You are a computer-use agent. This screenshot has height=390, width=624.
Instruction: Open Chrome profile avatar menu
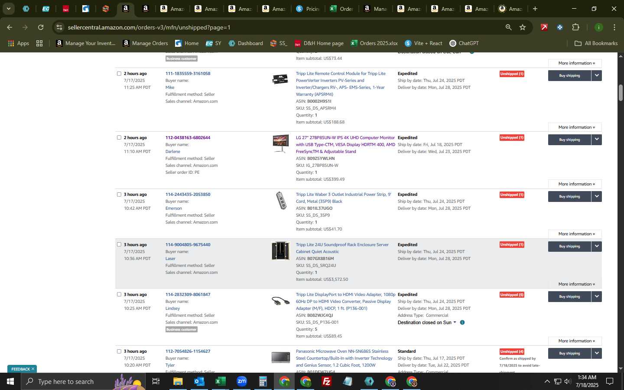pos(598,27)
